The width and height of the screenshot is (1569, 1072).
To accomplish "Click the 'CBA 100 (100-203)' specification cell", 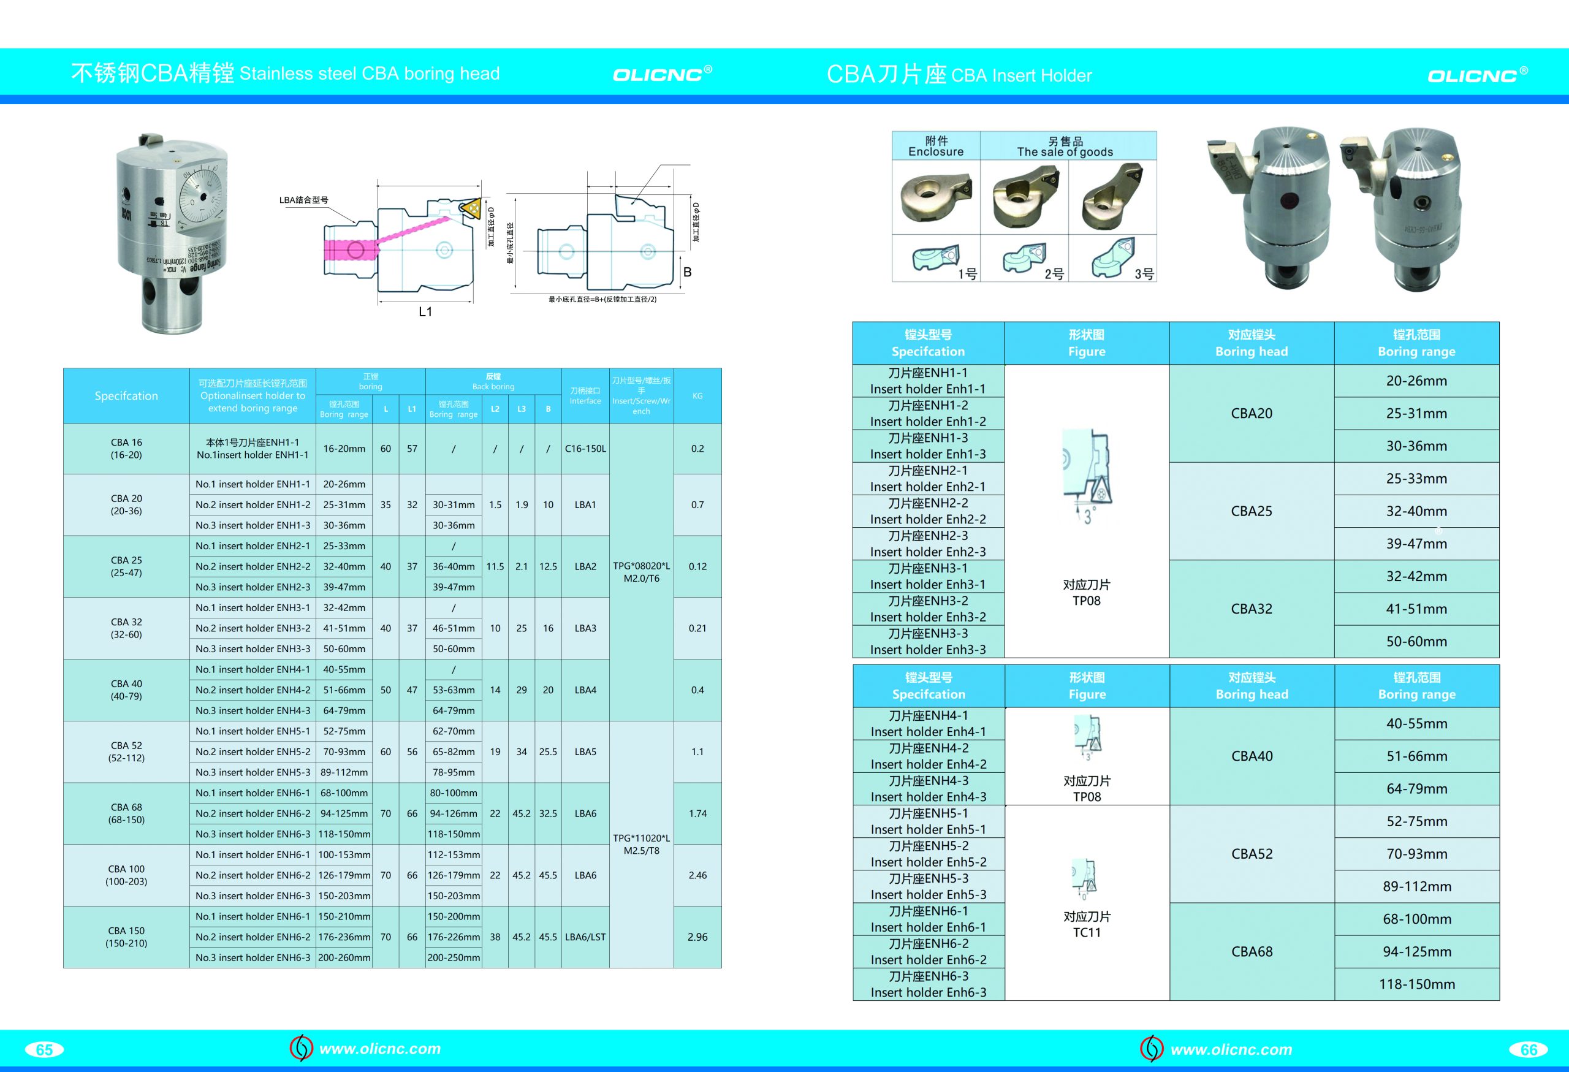I will coord(126,875).
